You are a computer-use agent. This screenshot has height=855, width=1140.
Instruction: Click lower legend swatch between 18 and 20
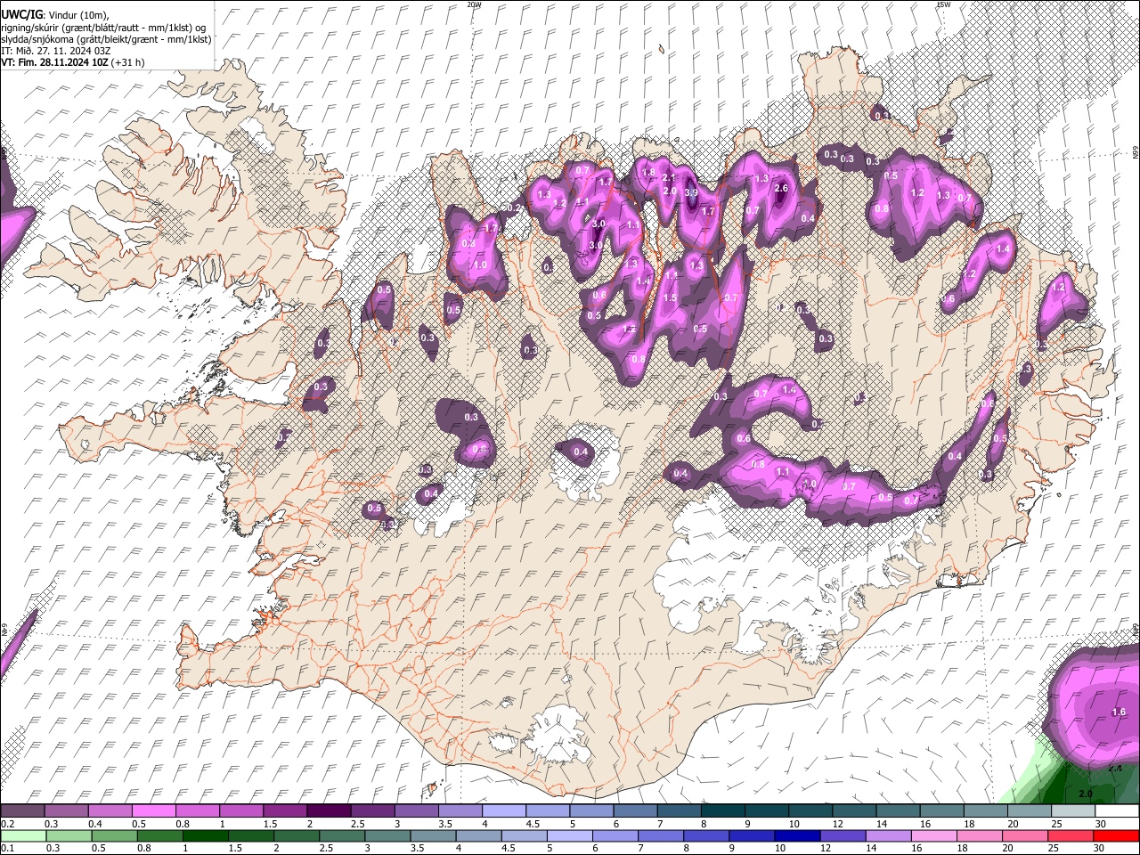pyautogui.click(x=980, y=835)
